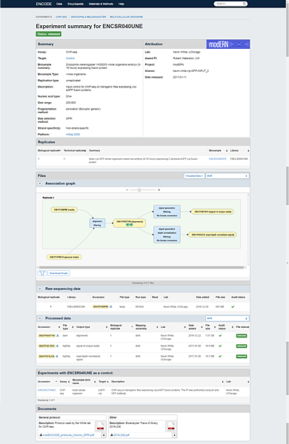The width and height of the screenshot is (289, 444).
Task: Collapse the Processed data section
Action: pos(40,318)
